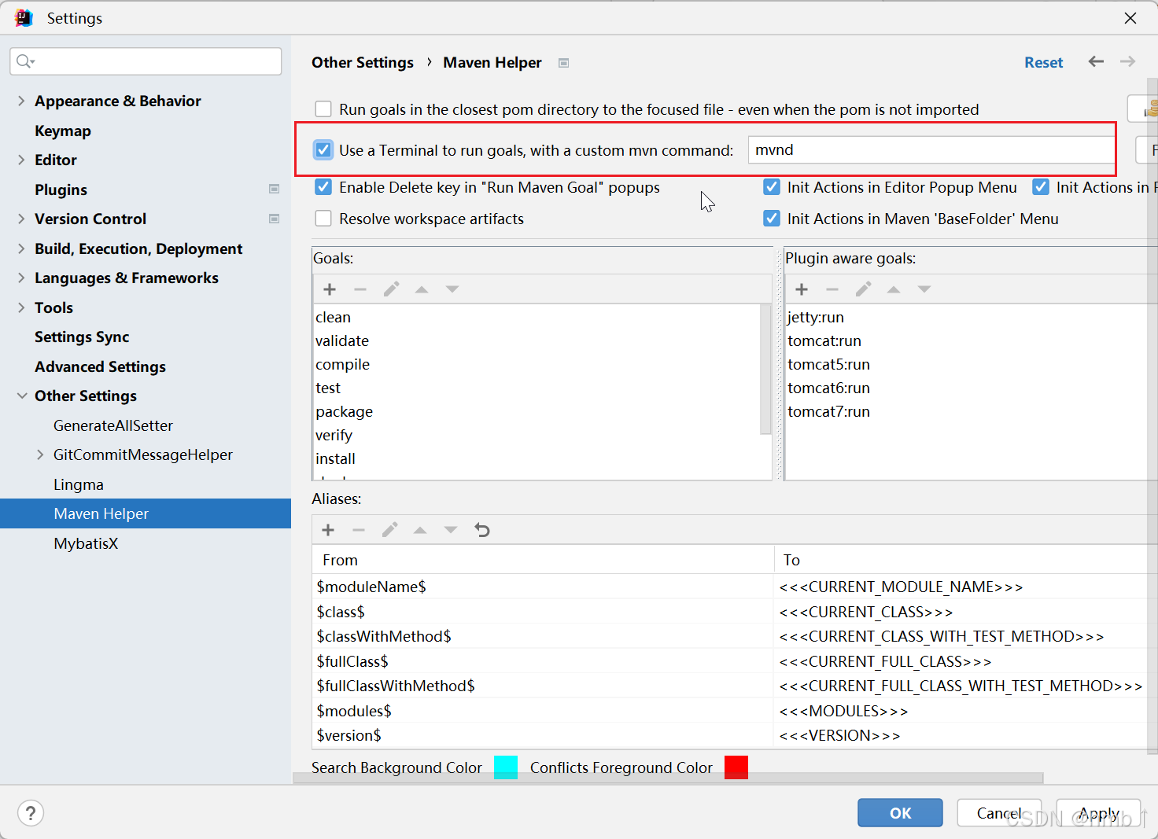
Task: Open Keymap settings page
Action: click(63, 131)
